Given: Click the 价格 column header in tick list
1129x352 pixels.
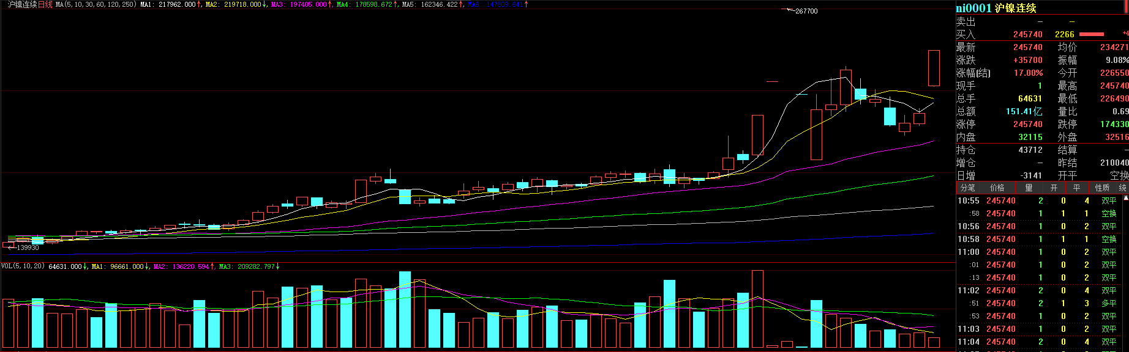Looking at the screenshot, I should point(997,188).
